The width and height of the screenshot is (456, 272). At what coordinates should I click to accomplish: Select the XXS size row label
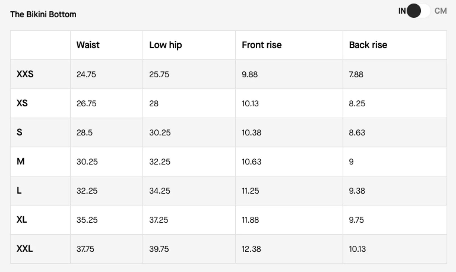tap(25, 74)
